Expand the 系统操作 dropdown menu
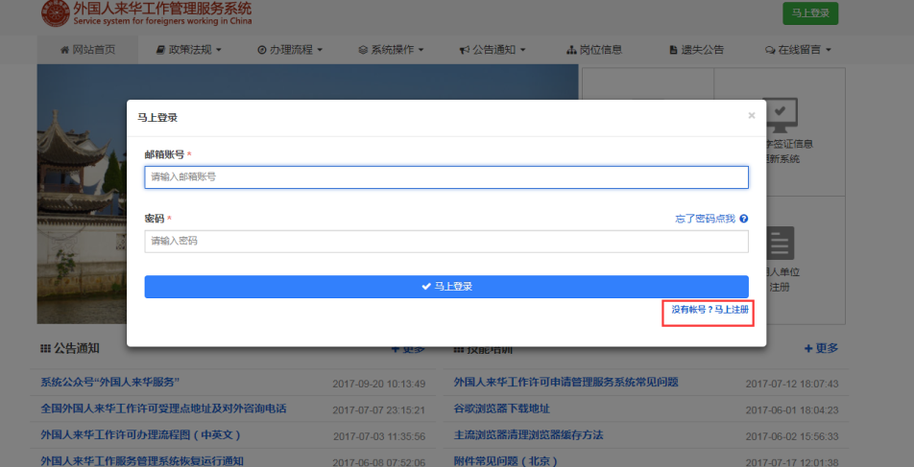The image size is (914, 467). 391,50
